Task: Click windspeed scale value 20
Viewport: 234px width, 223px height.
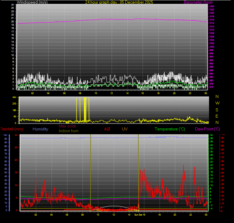Action: [12, 21]
